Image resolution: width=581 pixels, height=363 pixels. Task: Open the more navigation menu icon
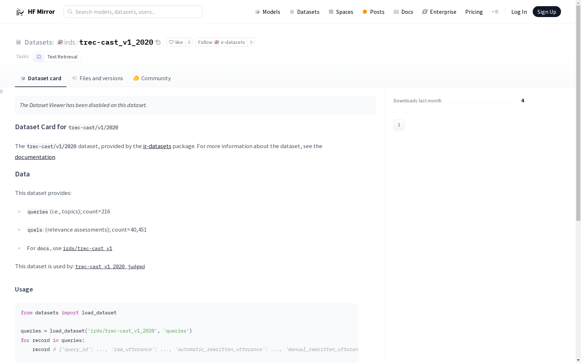coord(495,12)
